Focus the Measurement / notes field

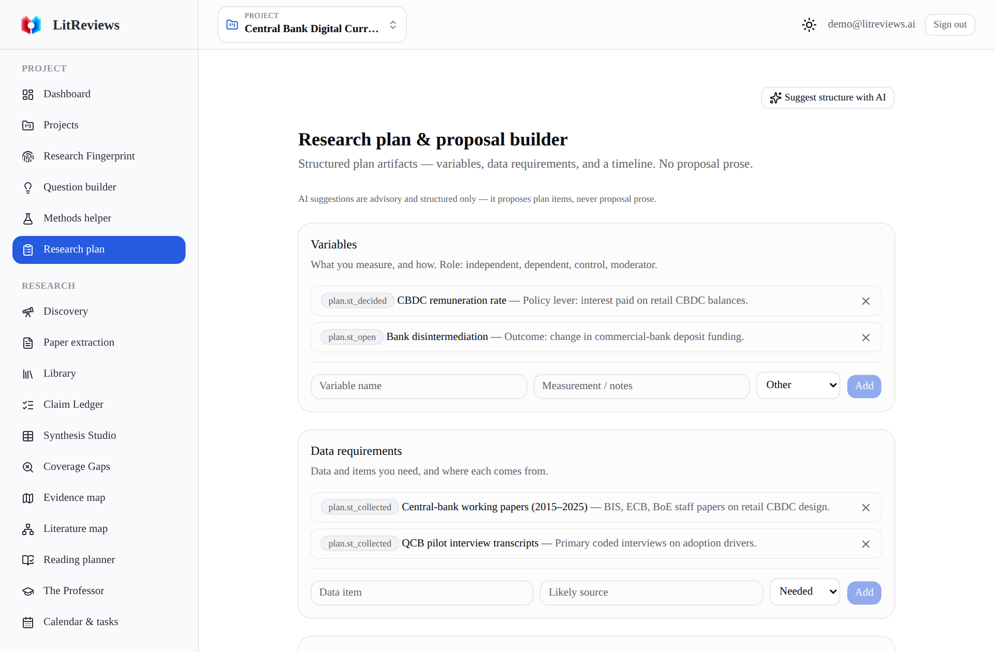(641, 386)
